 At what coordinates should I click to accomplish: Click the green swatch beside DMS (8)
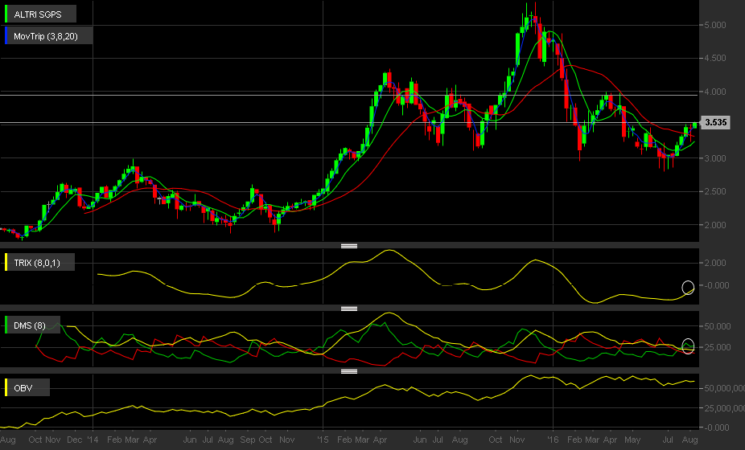6,325
